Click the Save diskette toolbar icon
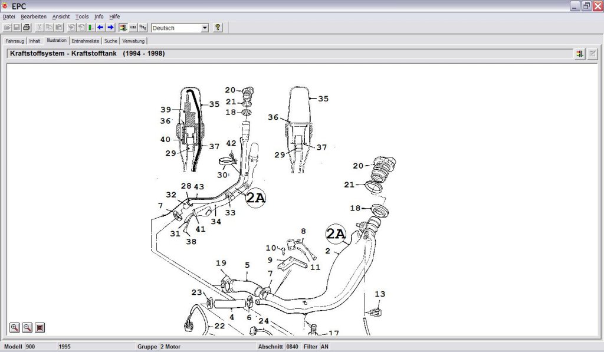This screenshot has width=604, height=352. click(x=17, y=27)
